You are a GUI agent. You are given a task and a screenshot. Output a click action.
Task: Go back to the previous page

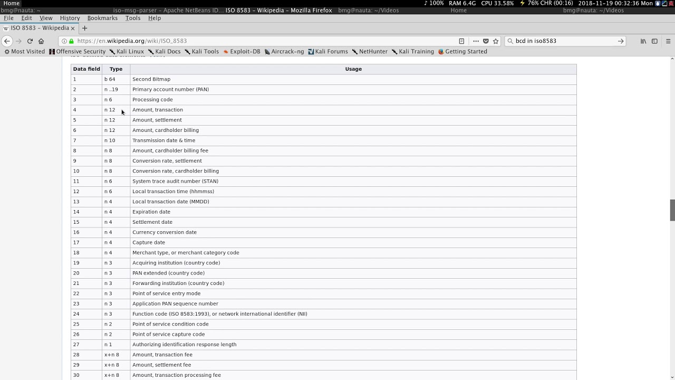point(7,41)
